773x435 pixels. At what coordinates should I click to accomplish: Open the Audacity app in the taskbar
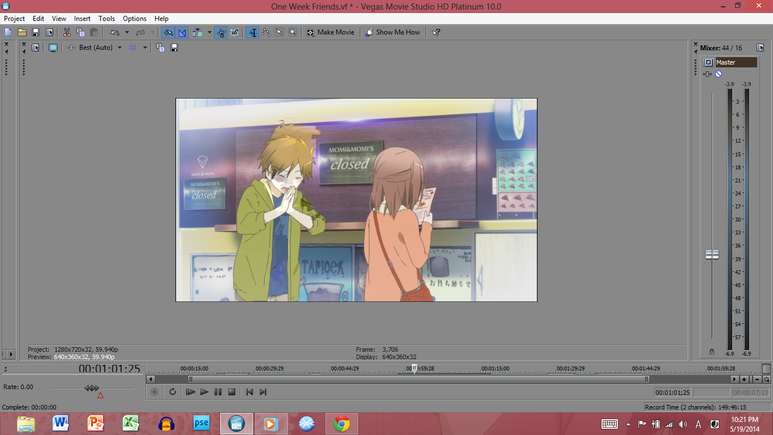tap(166, 423)
